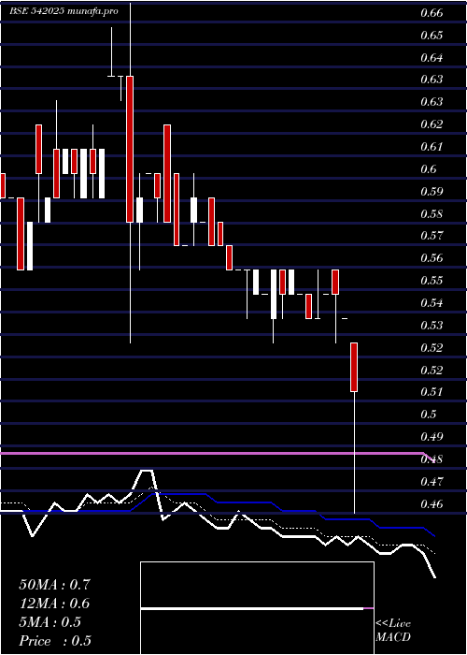Screen dimensions: 467x655
Task: Click the MACD histogram box
Action: coord(257,608)
